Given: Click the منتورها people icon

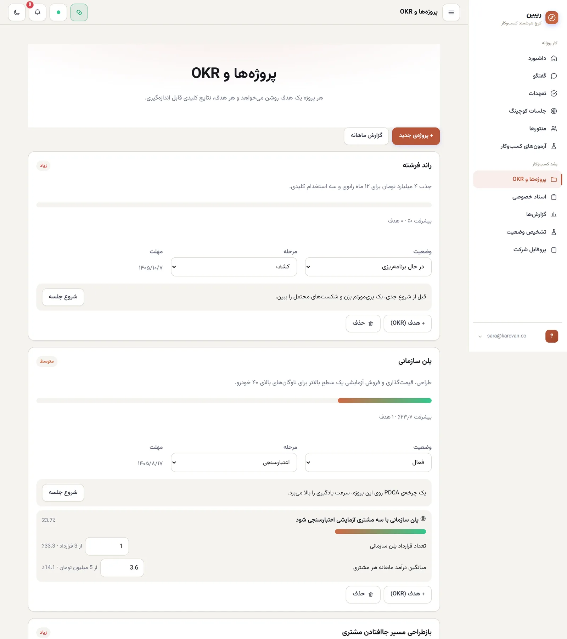Looking at the screenshot, I should coord(554,129).
